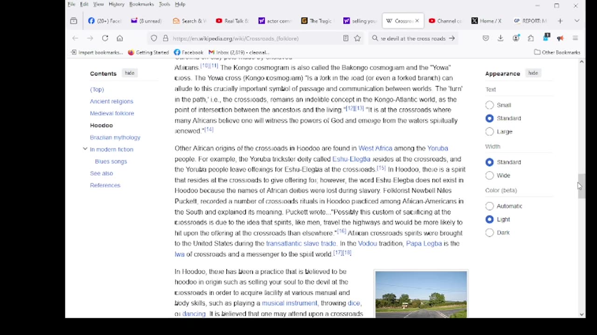Open the list all tabs dropdown
Viewport: 597px width, 335px height.
pos(576,21)
